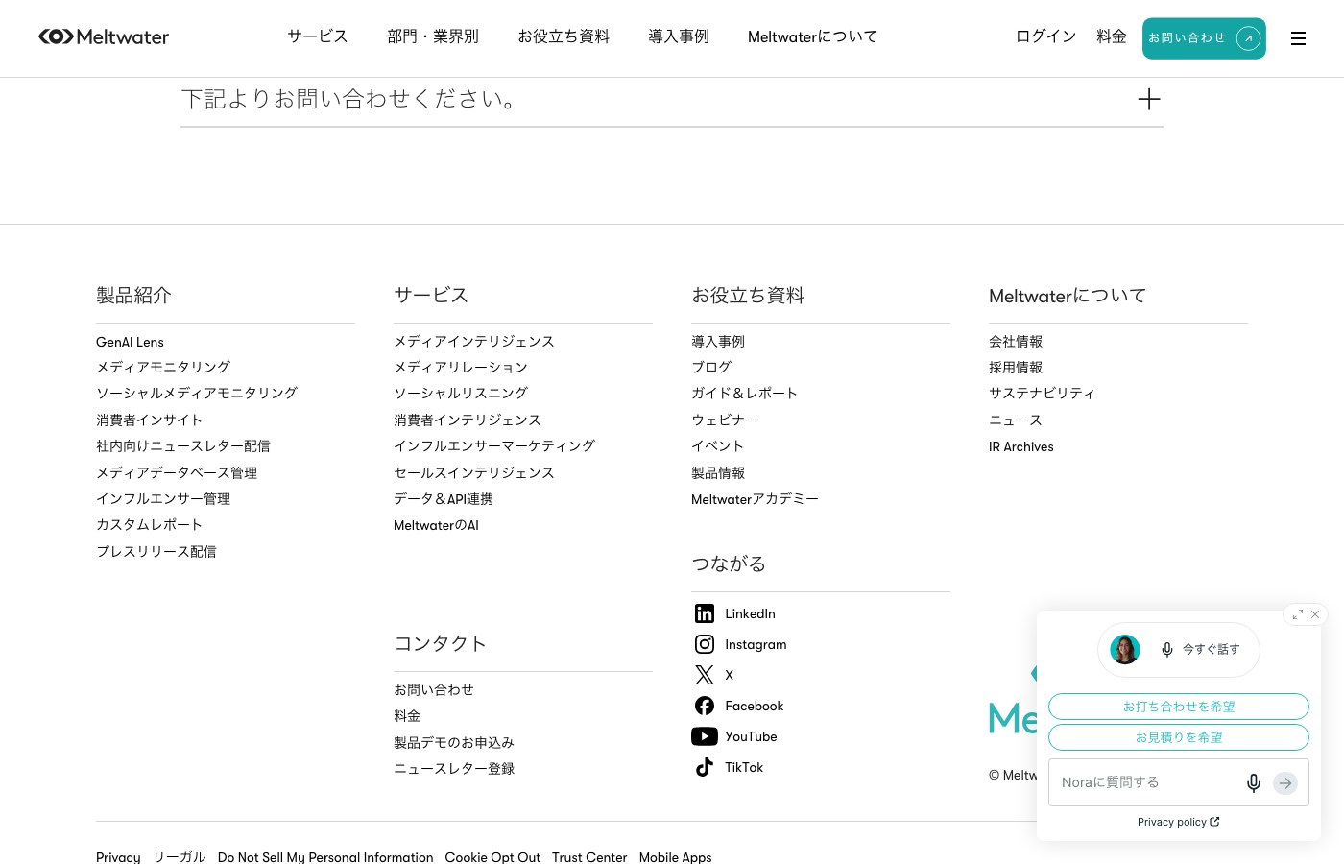Open Meltwaterアカデミー link

[x=755, y=499]
